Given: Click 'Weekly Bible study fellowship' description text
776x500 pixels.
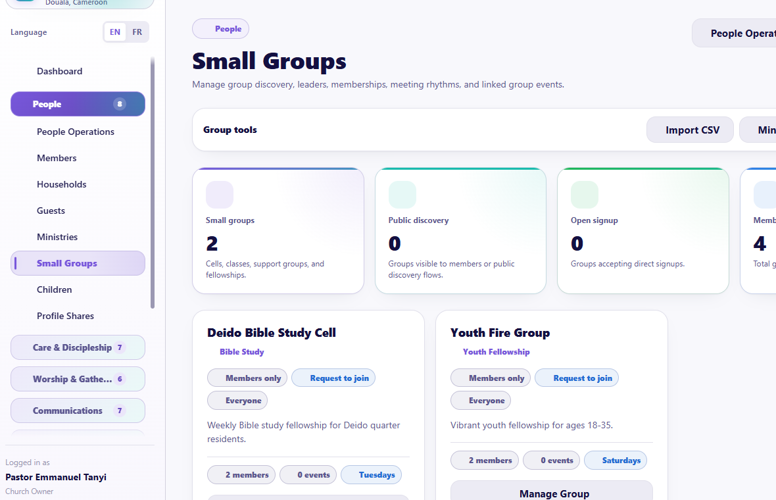Looking at the screenshot, I should pos(303,432).
